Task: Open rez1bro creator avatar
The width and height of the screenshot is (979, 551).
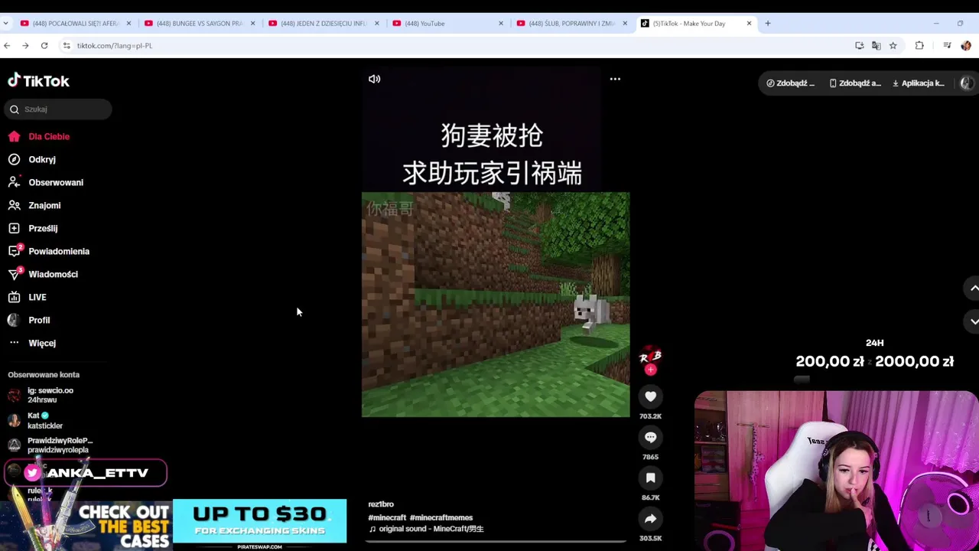Action: coord(650,356)
